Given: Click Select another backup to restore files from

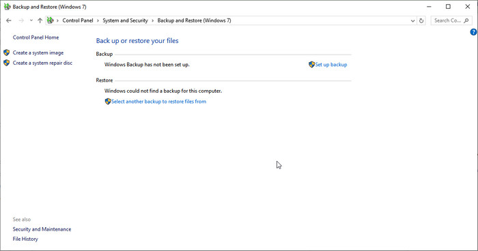Looking at the screenshot, I should (x=158, y=102).
